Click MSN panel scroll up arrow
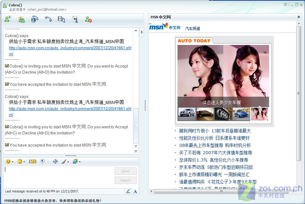The image size is (305, 204). 299,24
